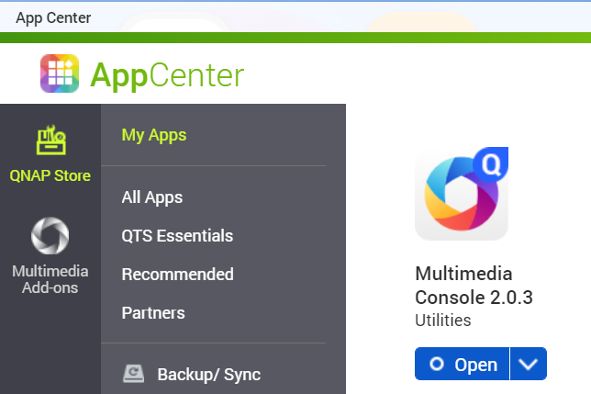Browse the Partners category
The width and height of the screenshot is (591, 394).
(153, 313)
